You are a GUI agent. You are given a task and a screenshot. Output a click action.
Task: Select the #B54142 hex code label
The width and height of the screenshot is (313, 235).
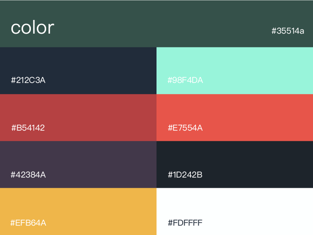(x=28, y=128)
